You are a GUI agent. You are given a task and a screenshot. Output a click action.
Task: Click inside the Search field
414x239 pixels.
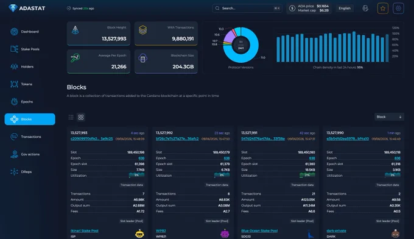[247, 8]
